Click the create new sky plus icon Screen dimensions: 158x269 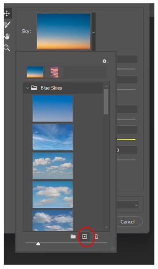click(x=84, y=237)
